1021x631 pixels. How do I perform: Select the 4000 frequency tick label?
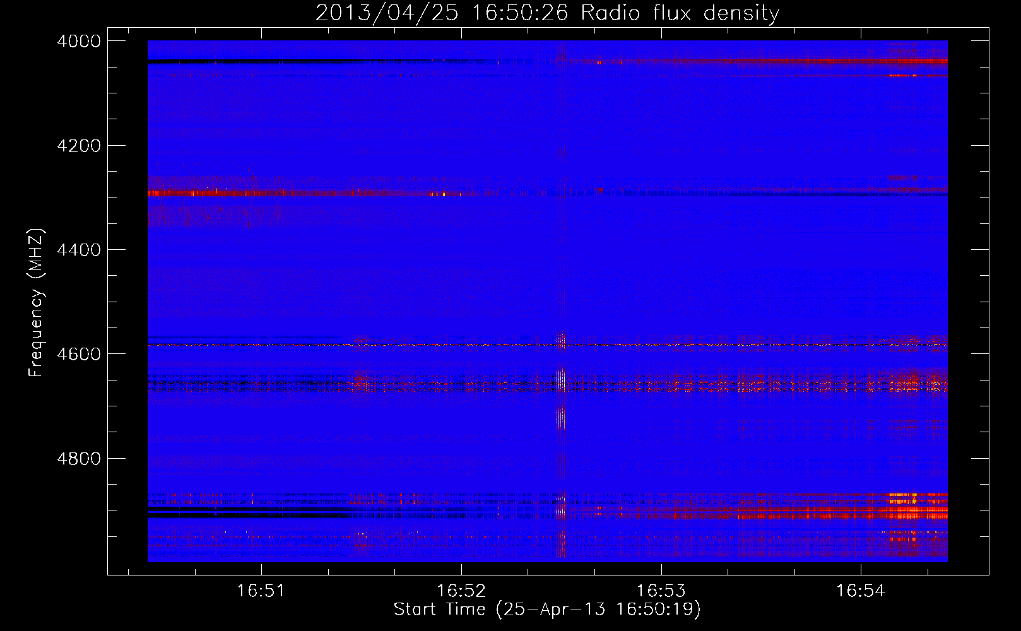click(x=79, y=41)
